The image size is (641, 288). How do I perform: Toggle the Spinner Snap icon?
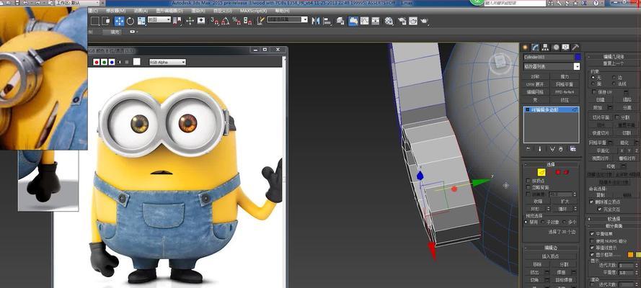pyautogui.click(x=248, y=21)
